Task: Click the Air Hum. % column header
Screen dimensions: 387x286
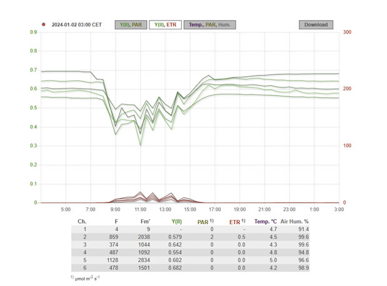Action: click(294, 221)
